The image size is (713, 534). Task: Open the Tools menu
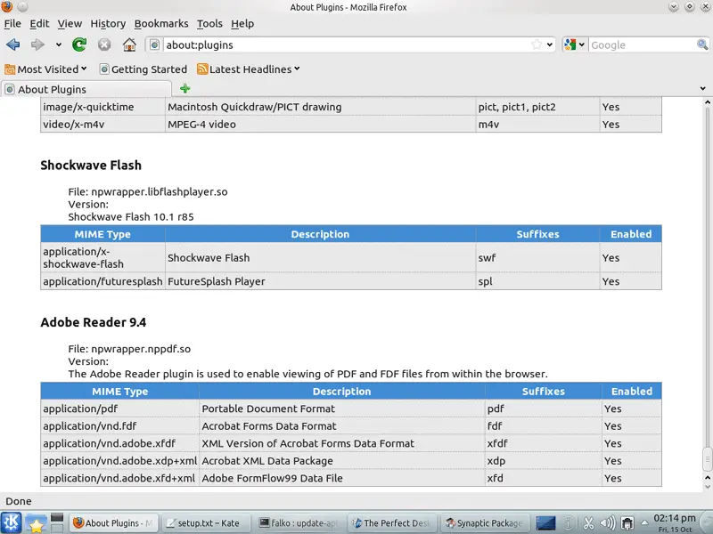[209, 24]
